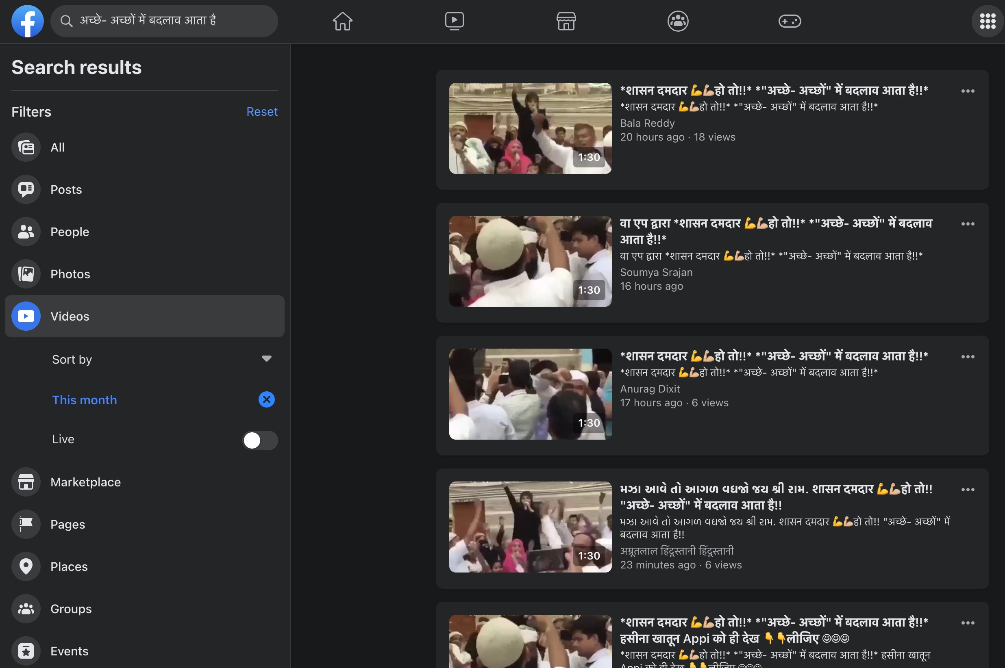Viewport: 1005px width, 668px height.
Task: Click '16 hours ago' timestamp
Action: [x=651, y=286]
